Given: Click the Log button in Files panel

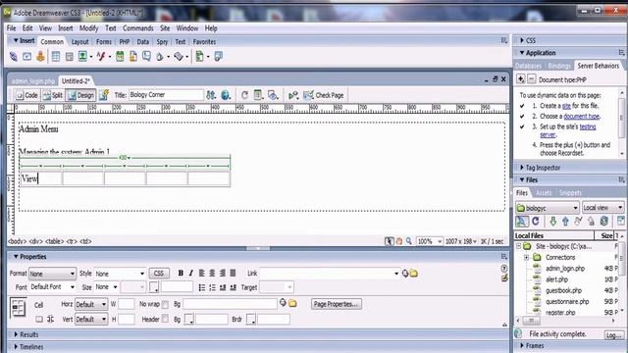Looking at the screenshot, I should tap(613, 335).
